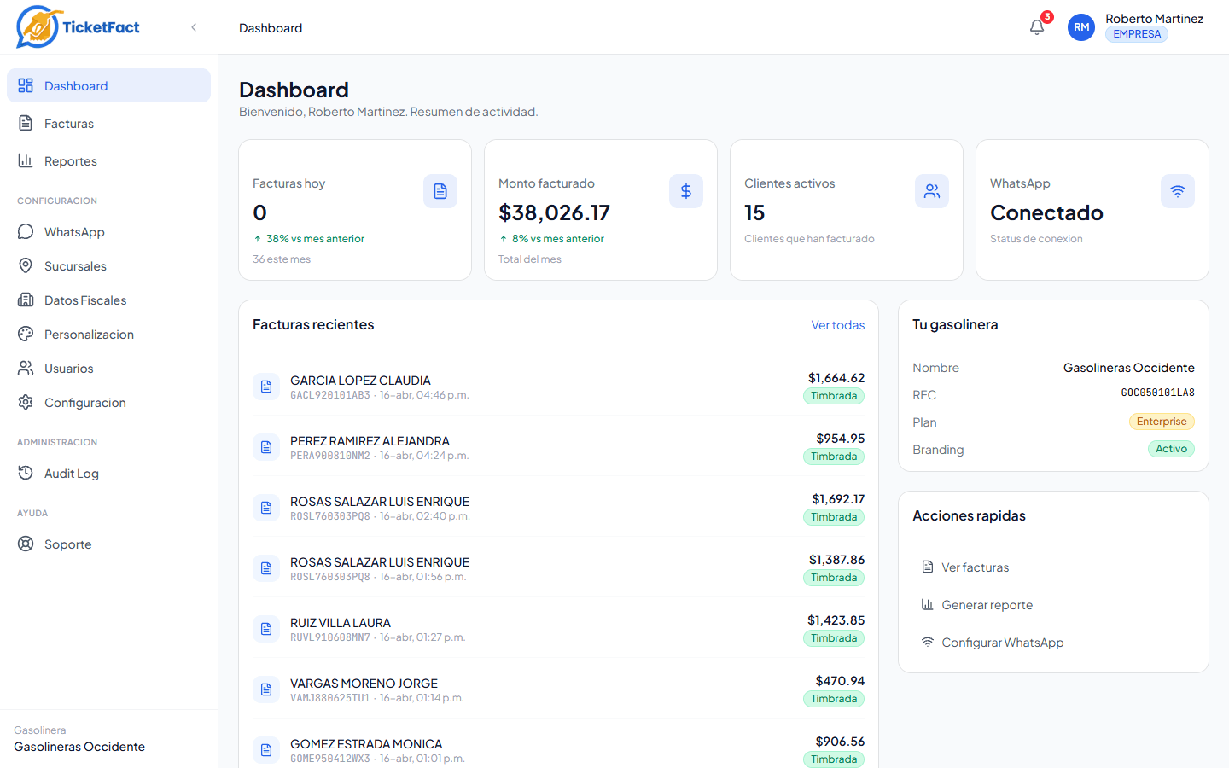Click the RM avatar circle
The image size is (1229, 768).
[x=1081, y=27]
